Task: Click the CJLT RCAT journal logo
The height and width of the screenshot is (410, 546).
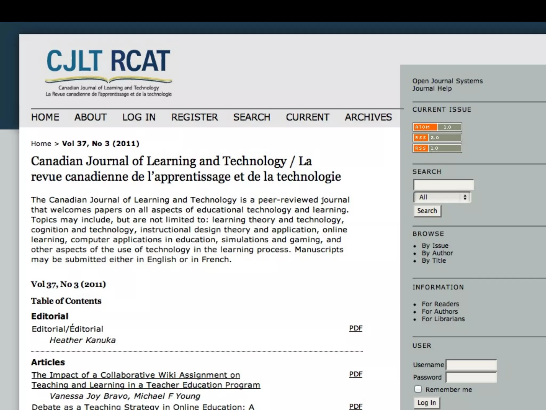Action: coord(109,72)
